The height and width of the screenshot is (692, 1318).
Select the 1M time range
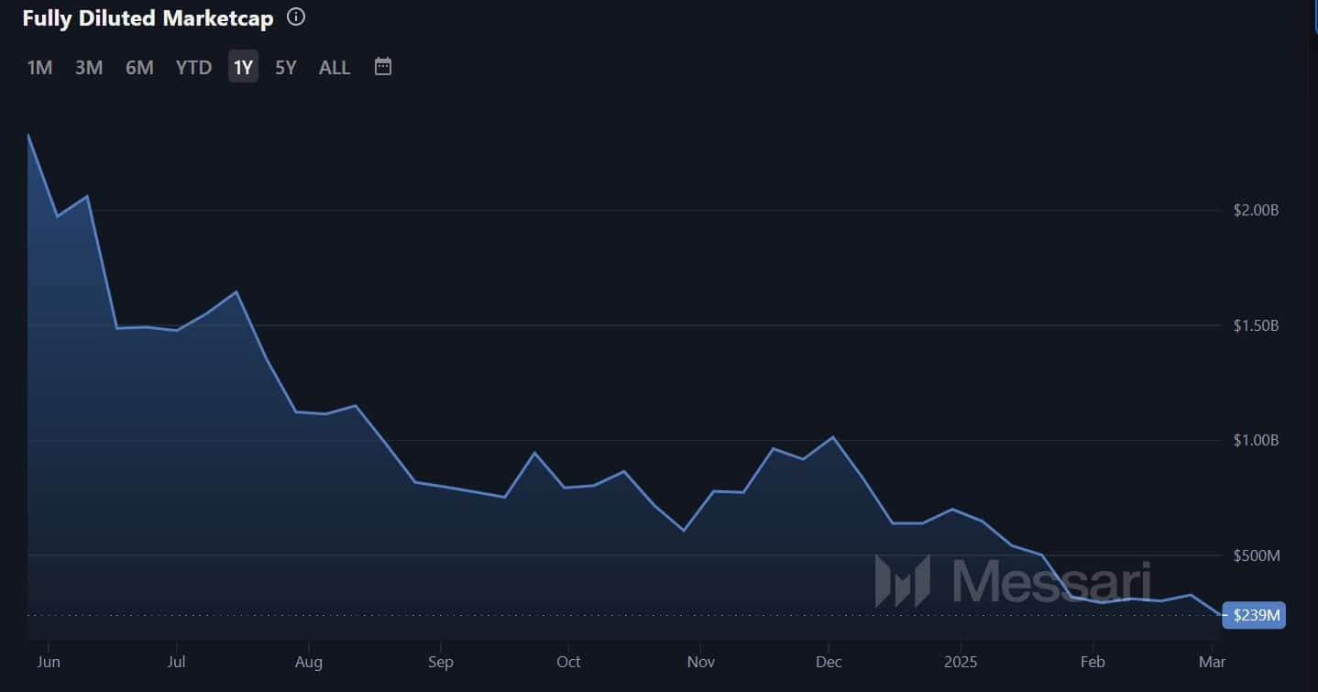point(39,67)
